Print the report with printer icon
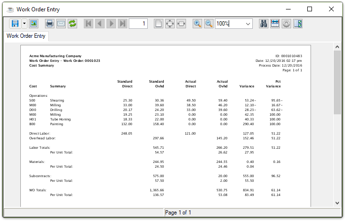This screenshot has width=347, height=222. (49, 24)
